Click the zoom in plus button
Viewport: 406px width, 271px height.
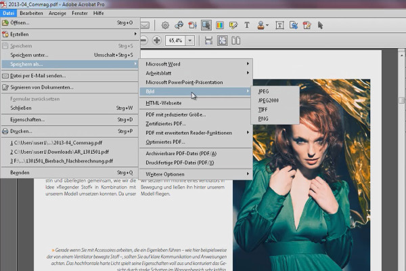click(x=156, y=41)
